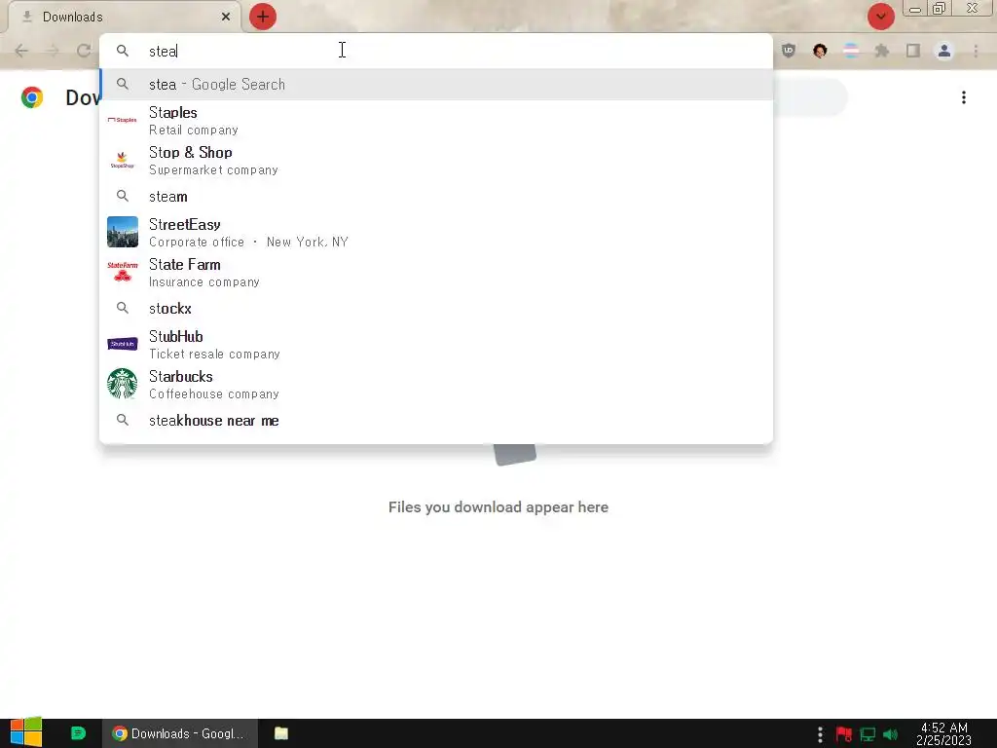Screen dimensions: 997x748
Task: Open Chrome's three-dot main menu
Action: point(976,51)
